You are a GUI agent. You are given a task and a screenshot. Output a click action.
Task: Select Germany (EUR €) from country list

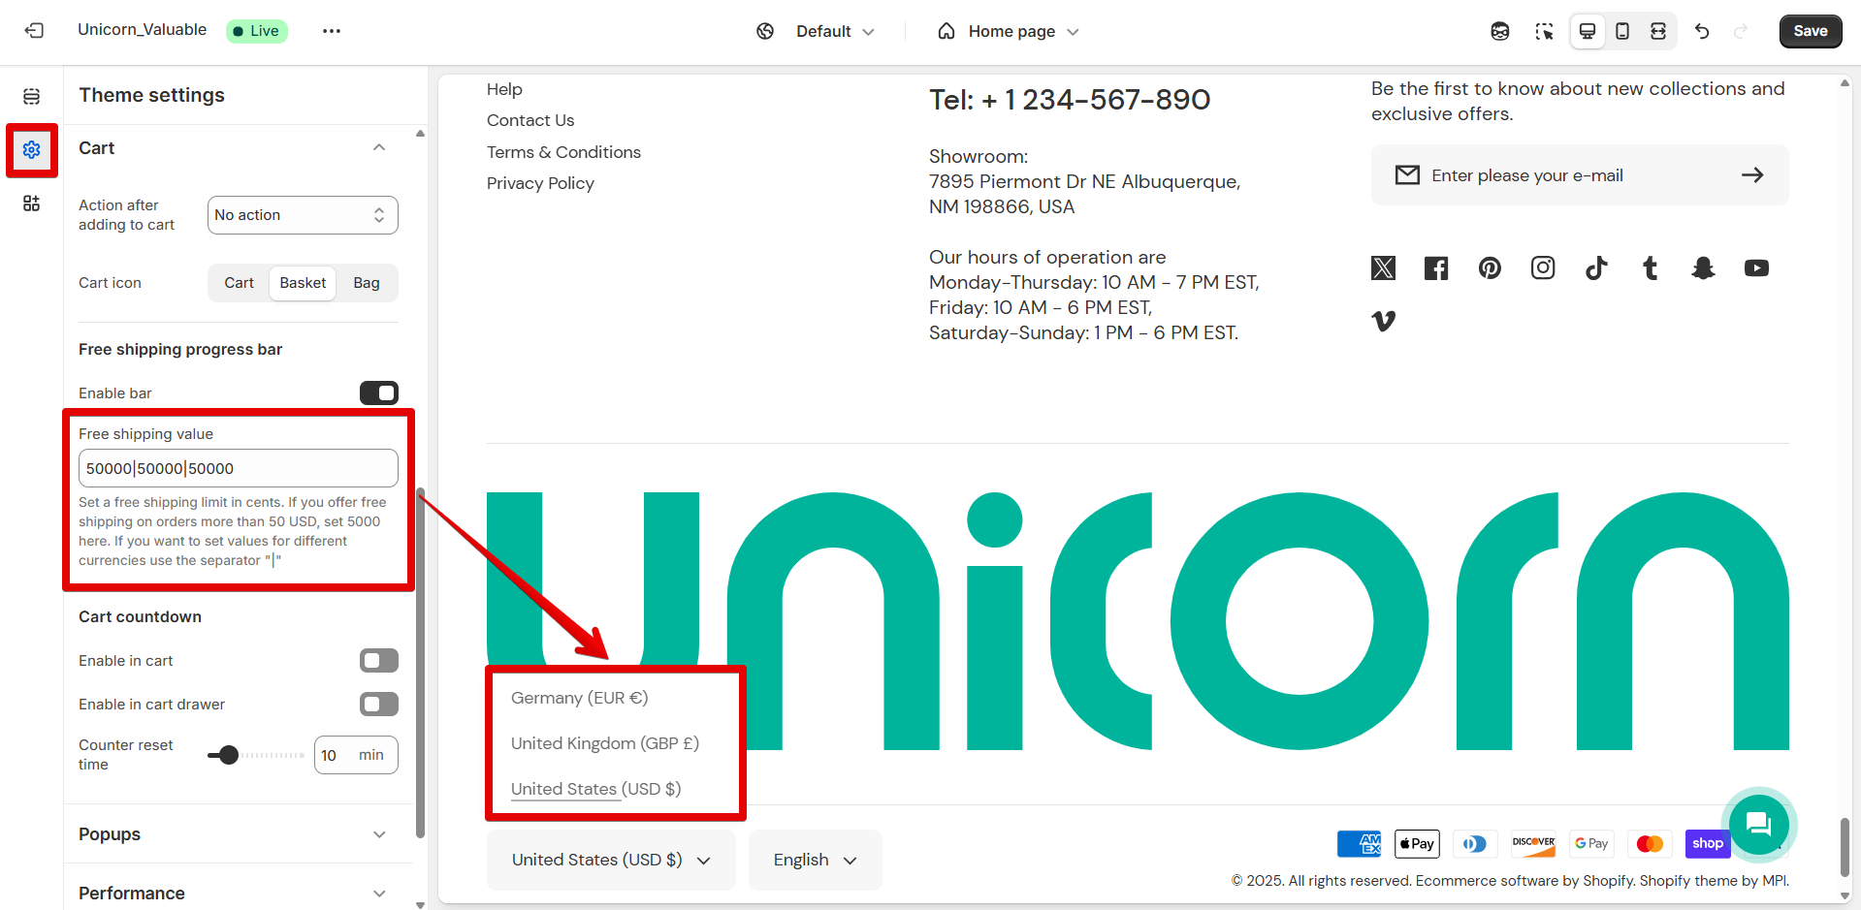[x=579, y=698]
